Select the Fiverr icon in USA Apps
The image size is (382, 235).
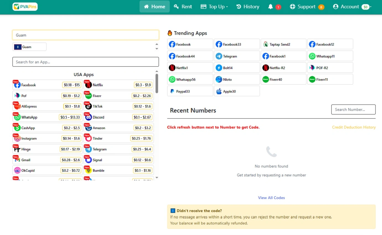pyautogui.click(x=89, y=96)
